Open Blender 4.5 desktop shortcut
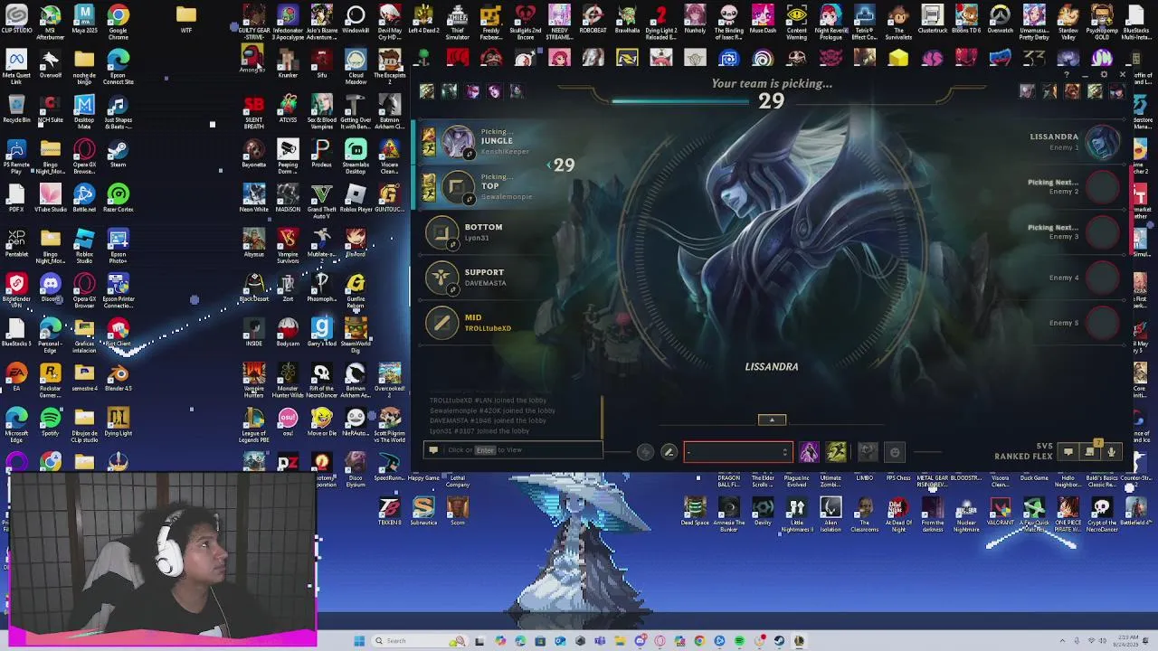 pyautogui.click(x=118, y=377)
